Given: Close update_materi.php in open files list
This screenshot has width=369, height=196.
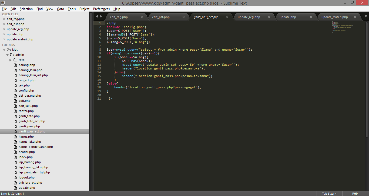Looking at the screenshot, I should [4, 40].
